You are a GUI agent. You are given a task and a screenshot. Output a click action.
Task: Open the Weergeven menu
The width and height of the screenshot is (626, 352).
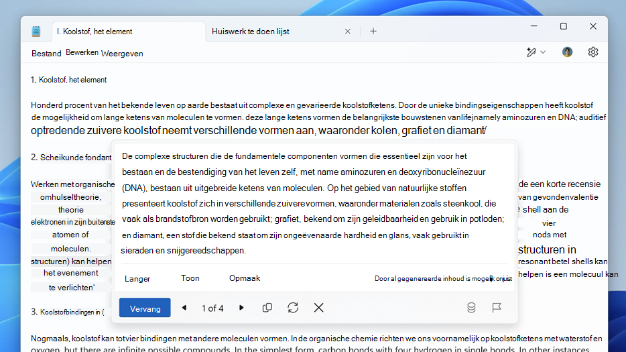pos(122,54)
